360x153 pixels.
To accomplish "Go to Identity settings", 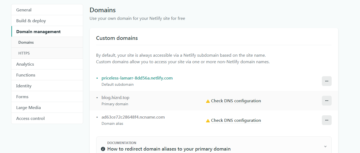I will tap(24, 86).
